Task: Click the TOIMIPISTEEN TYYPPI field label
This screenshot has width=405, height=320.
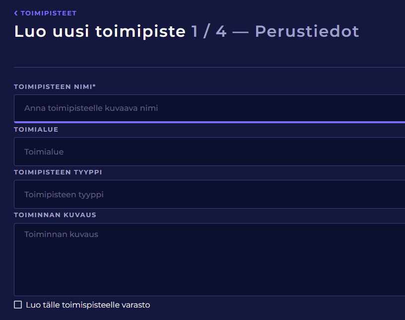Action: pos(58,172)
